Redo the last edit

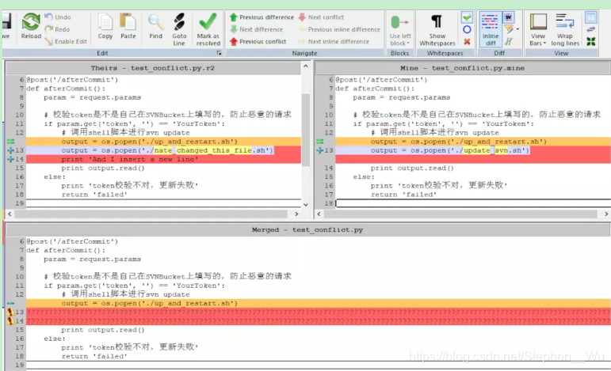(x=57, y=29)
